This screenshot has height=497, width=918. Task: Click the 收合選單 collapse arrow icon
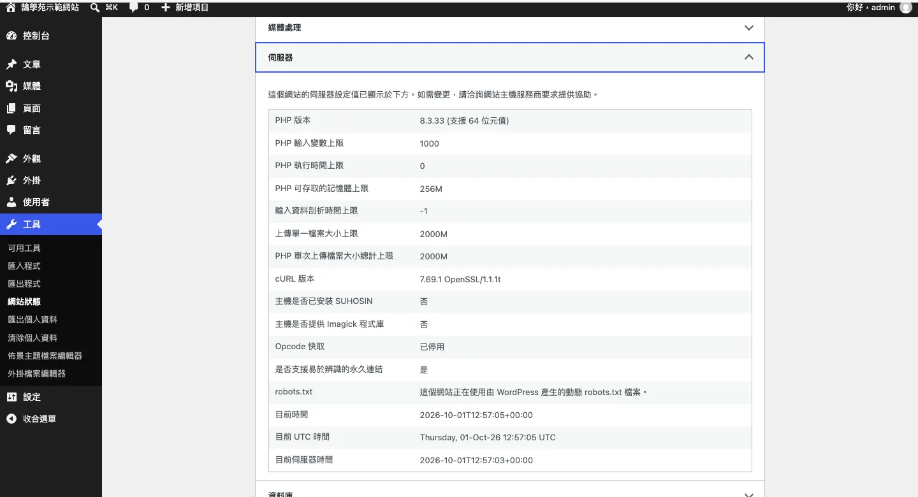click(x=11, y=419)
